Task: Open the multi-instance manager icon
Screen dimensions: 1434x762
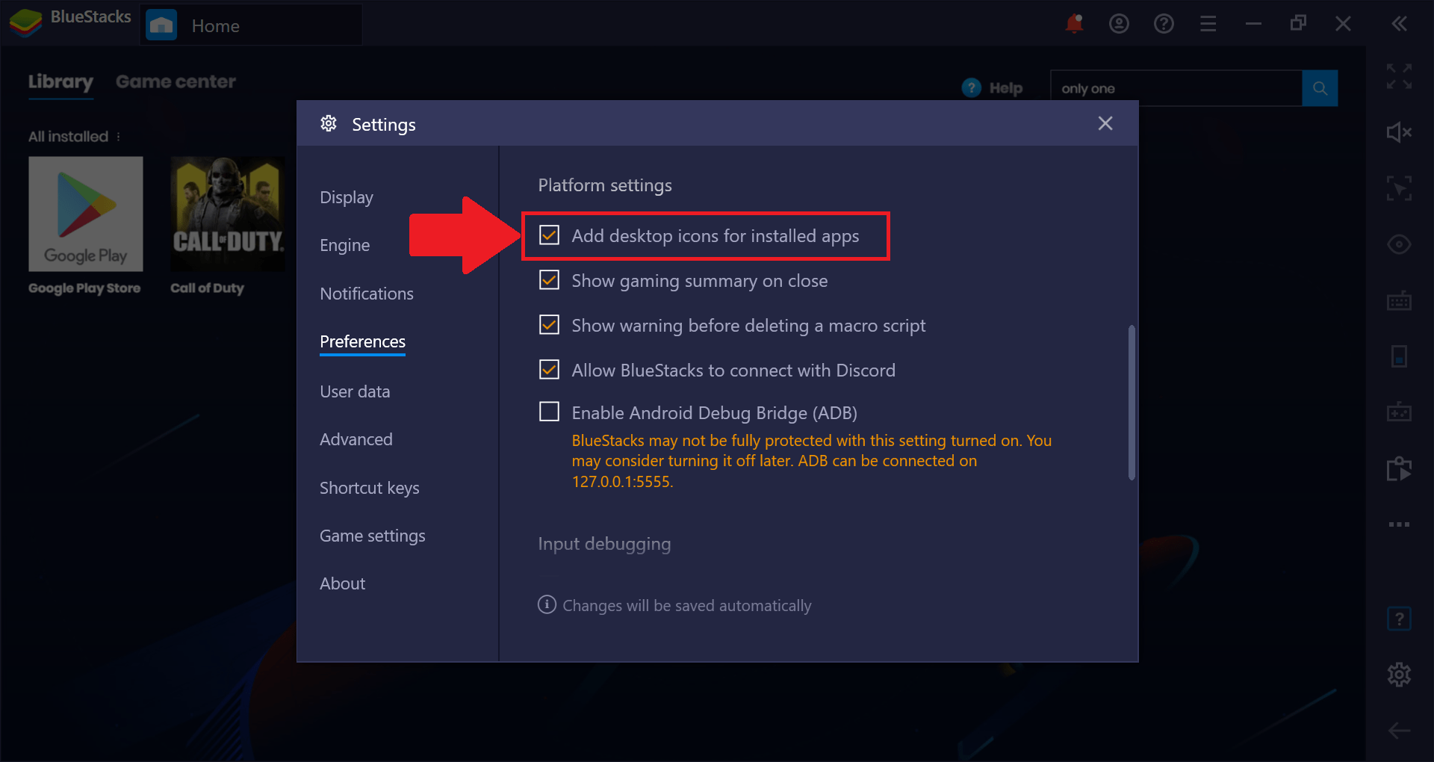Action: pyautogui.click(x=1399, y=468)
